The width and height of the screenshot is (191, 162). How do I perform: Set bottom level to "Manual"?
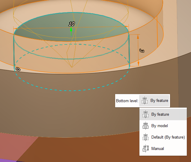tap(158, 148)
